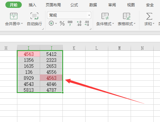
Task: Select column header I
Action: [x=28, y=48]
